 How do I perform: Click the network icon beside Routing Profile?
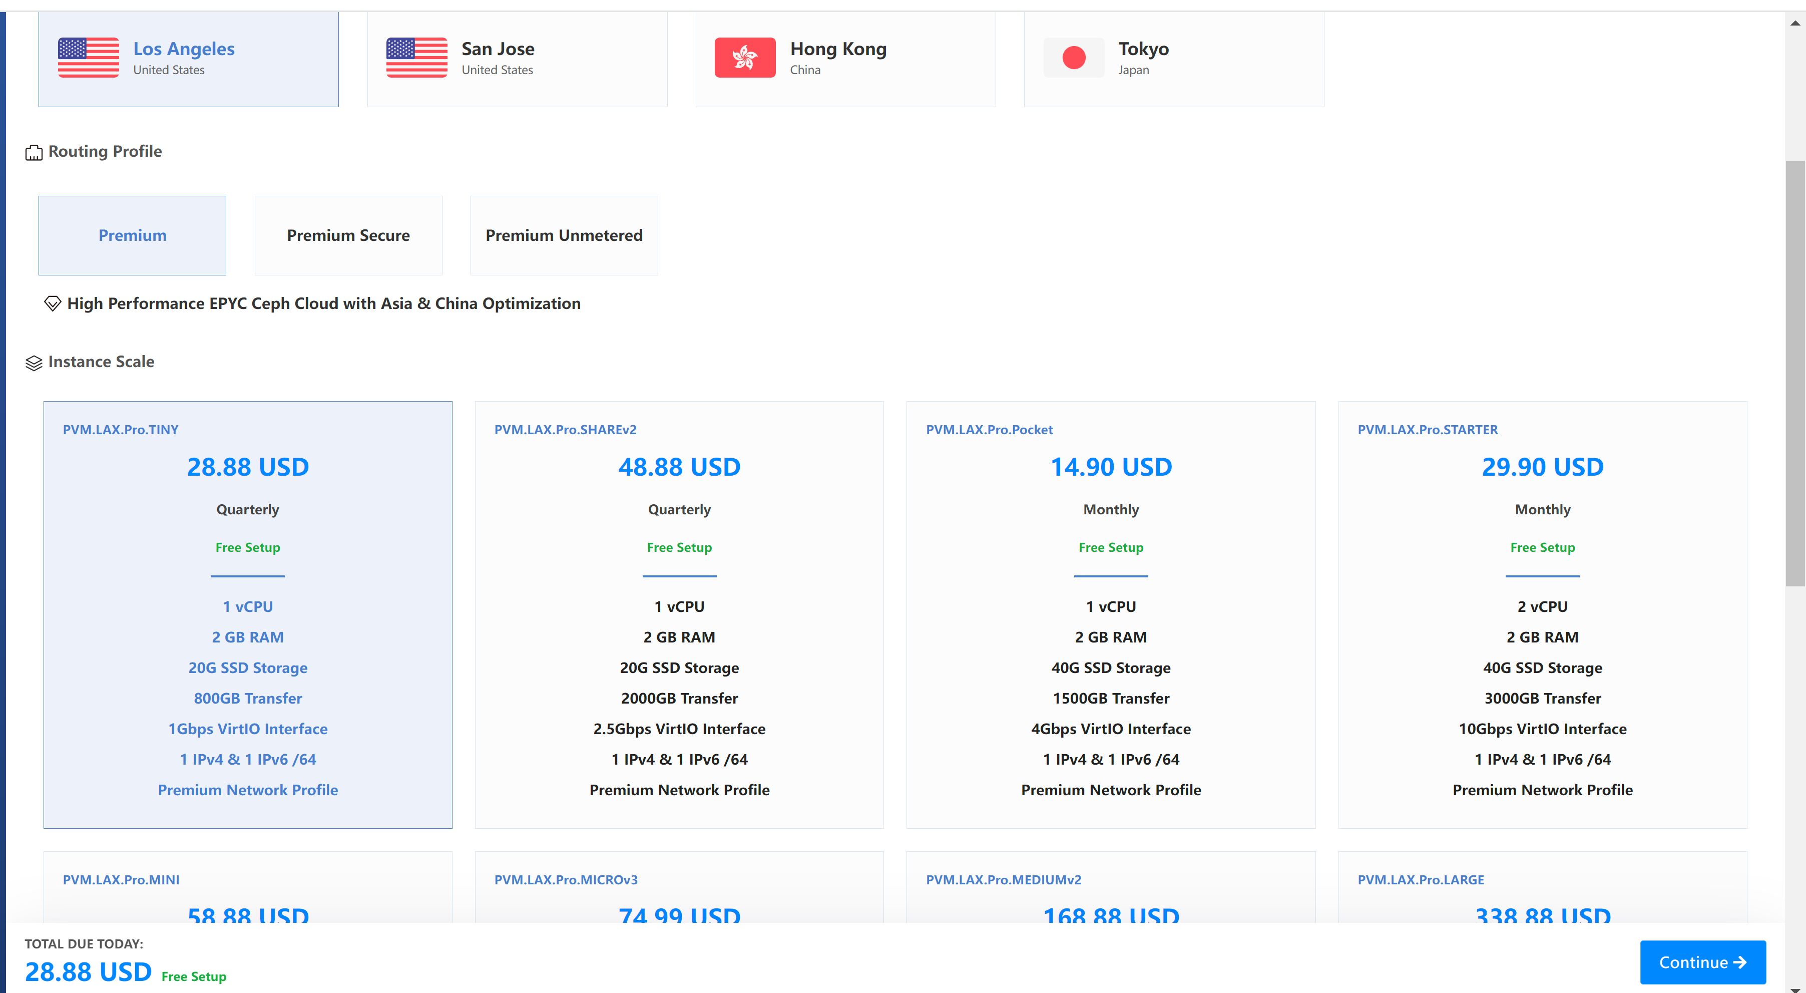point(34,152)
